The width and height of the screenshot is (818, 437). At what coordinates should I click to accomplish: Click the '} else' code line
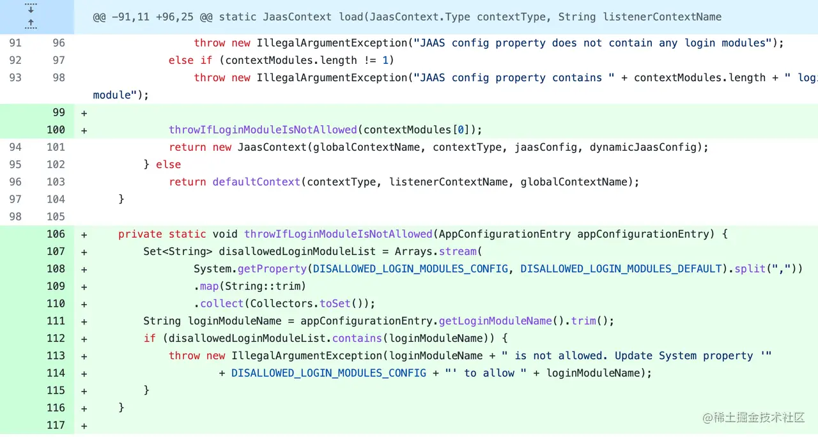pyautogui.click(x=162, y=164)
